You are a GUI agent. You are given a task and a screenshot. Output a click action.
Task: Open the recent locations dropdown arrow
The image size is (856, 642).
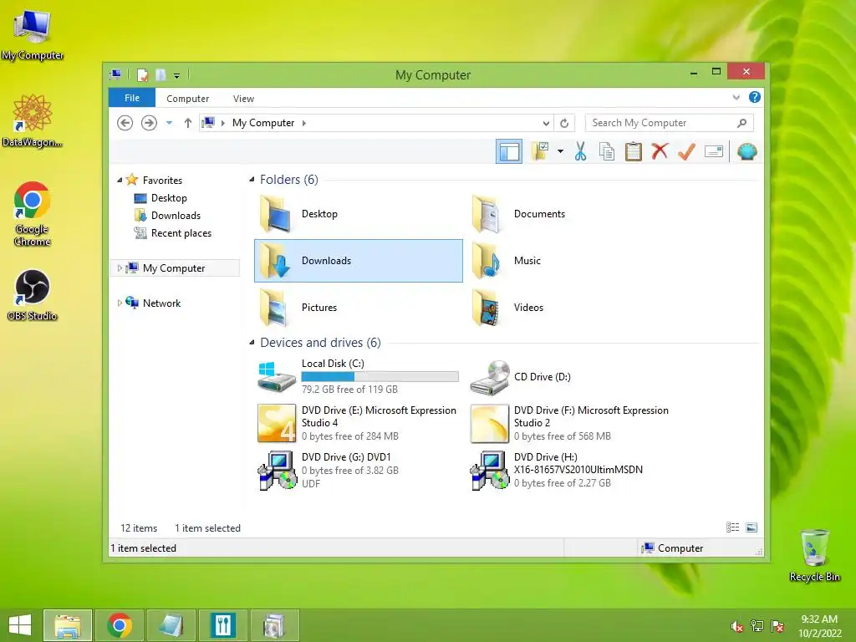[x=169, y=123]
